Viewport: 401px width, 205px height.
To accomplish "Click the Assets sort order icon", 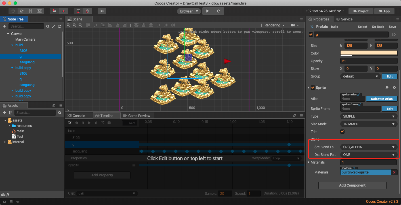I will 11,113.
